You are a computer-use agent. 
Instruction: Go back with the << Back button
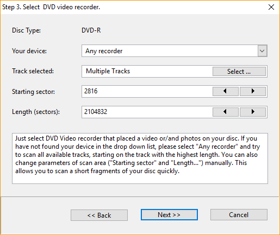tap(99, 215)
